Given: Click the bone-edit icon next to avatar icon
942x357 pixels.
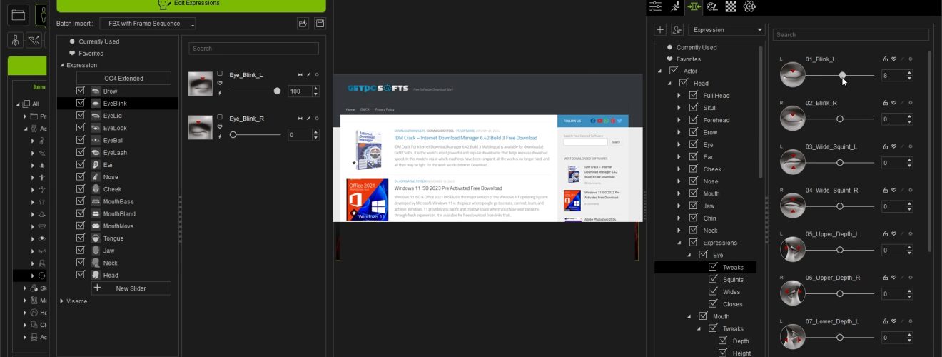Looking at the screenshot, I should (x=33, y=40).
